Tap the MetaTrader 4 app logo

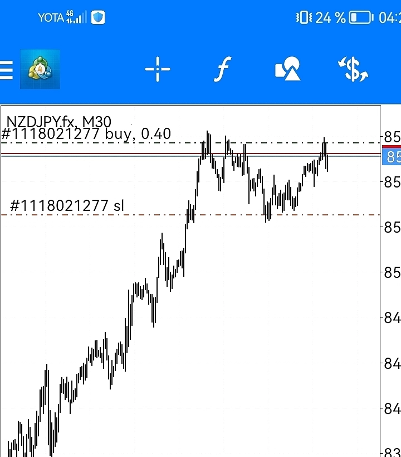(40, 69)
